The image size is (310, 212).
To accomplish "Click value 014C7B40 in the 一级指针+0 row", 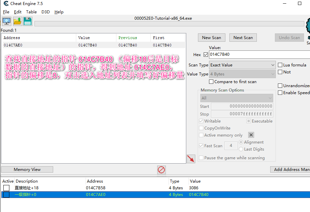I will (x=199, y=195).
